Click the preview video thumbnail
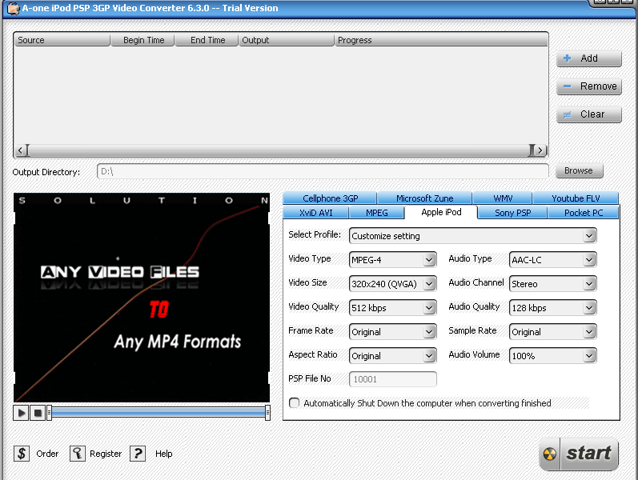The image size is (638, 480). pyautogui.click(x=142, y=298)
